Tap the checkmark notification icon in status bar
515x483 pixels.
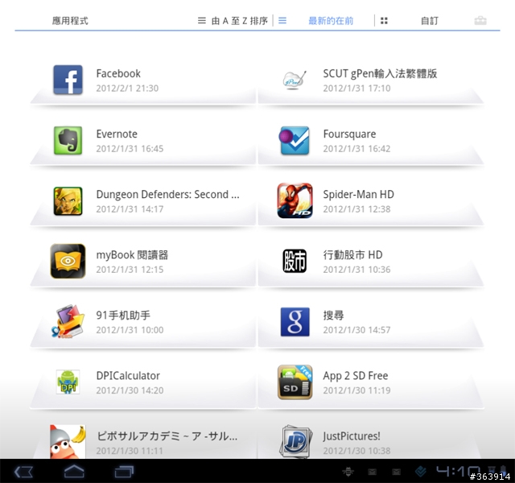pos(421,472)
